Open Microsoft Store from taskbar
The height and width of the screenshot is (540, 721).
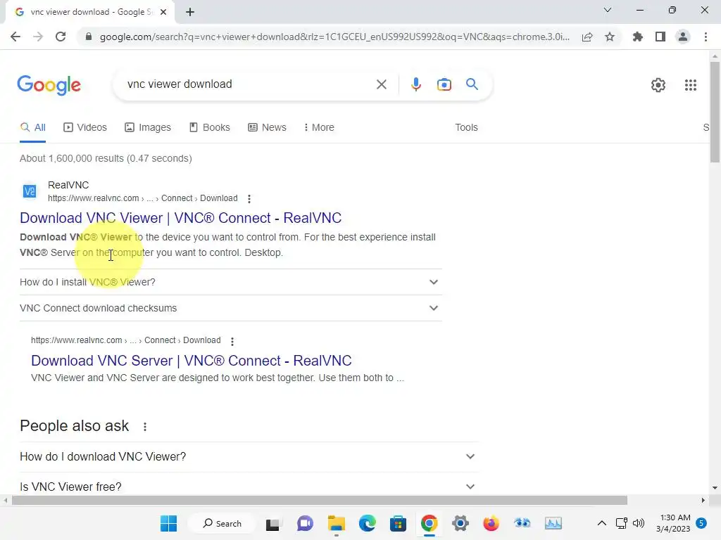(x=398, y=523)
